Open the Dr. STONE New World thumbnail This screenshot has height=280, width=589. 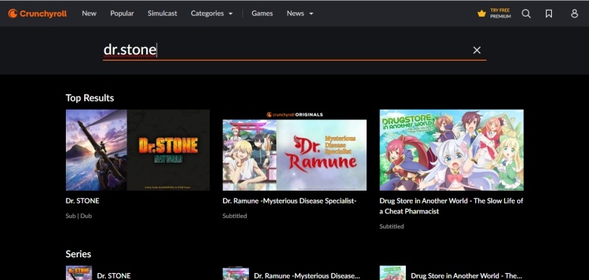tap(138, 150)
